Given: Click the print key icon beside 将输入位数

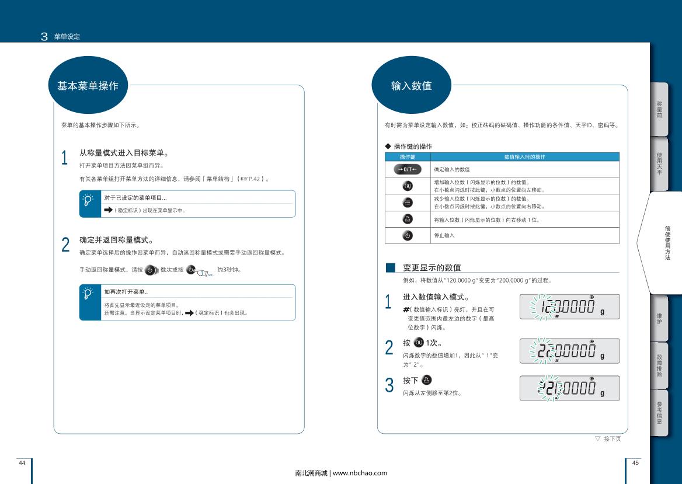Looking at the screenshot, I should (x=408, y=220).
